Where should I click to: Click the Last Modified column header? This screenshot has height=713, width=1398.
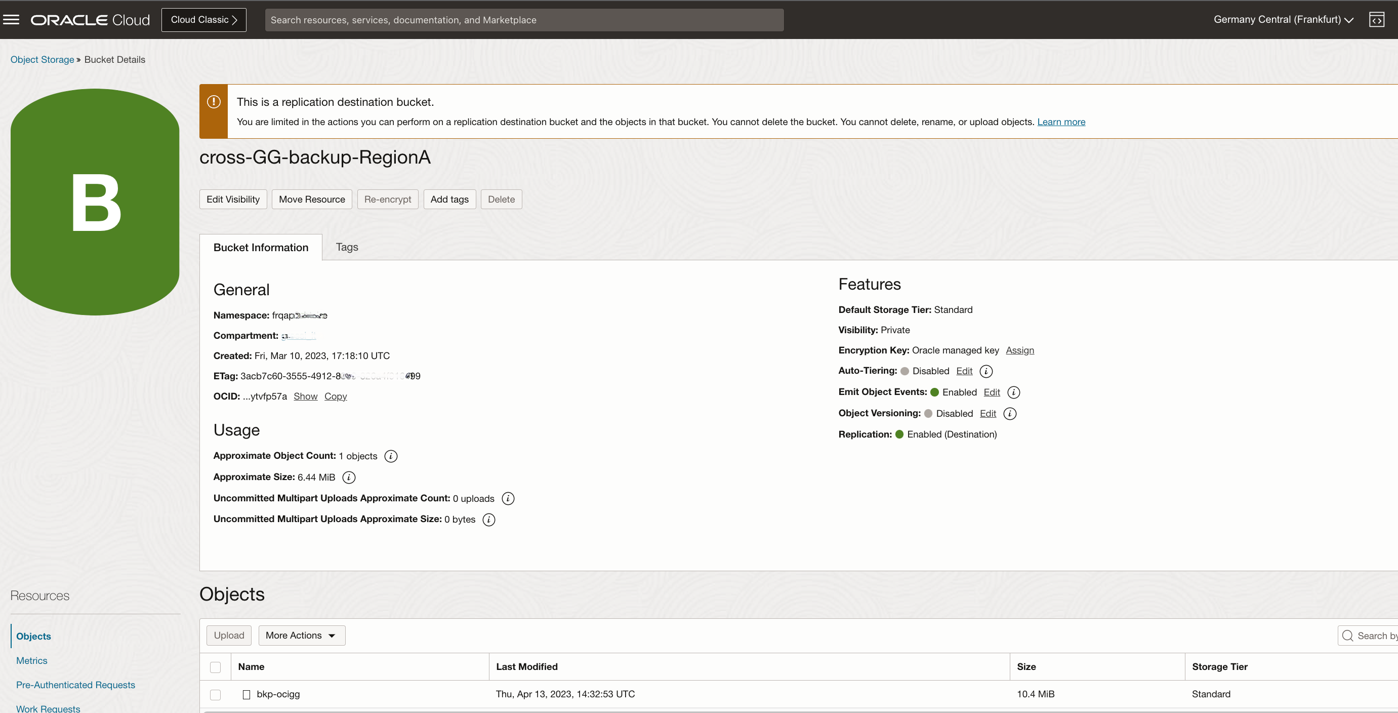[526, 667]
